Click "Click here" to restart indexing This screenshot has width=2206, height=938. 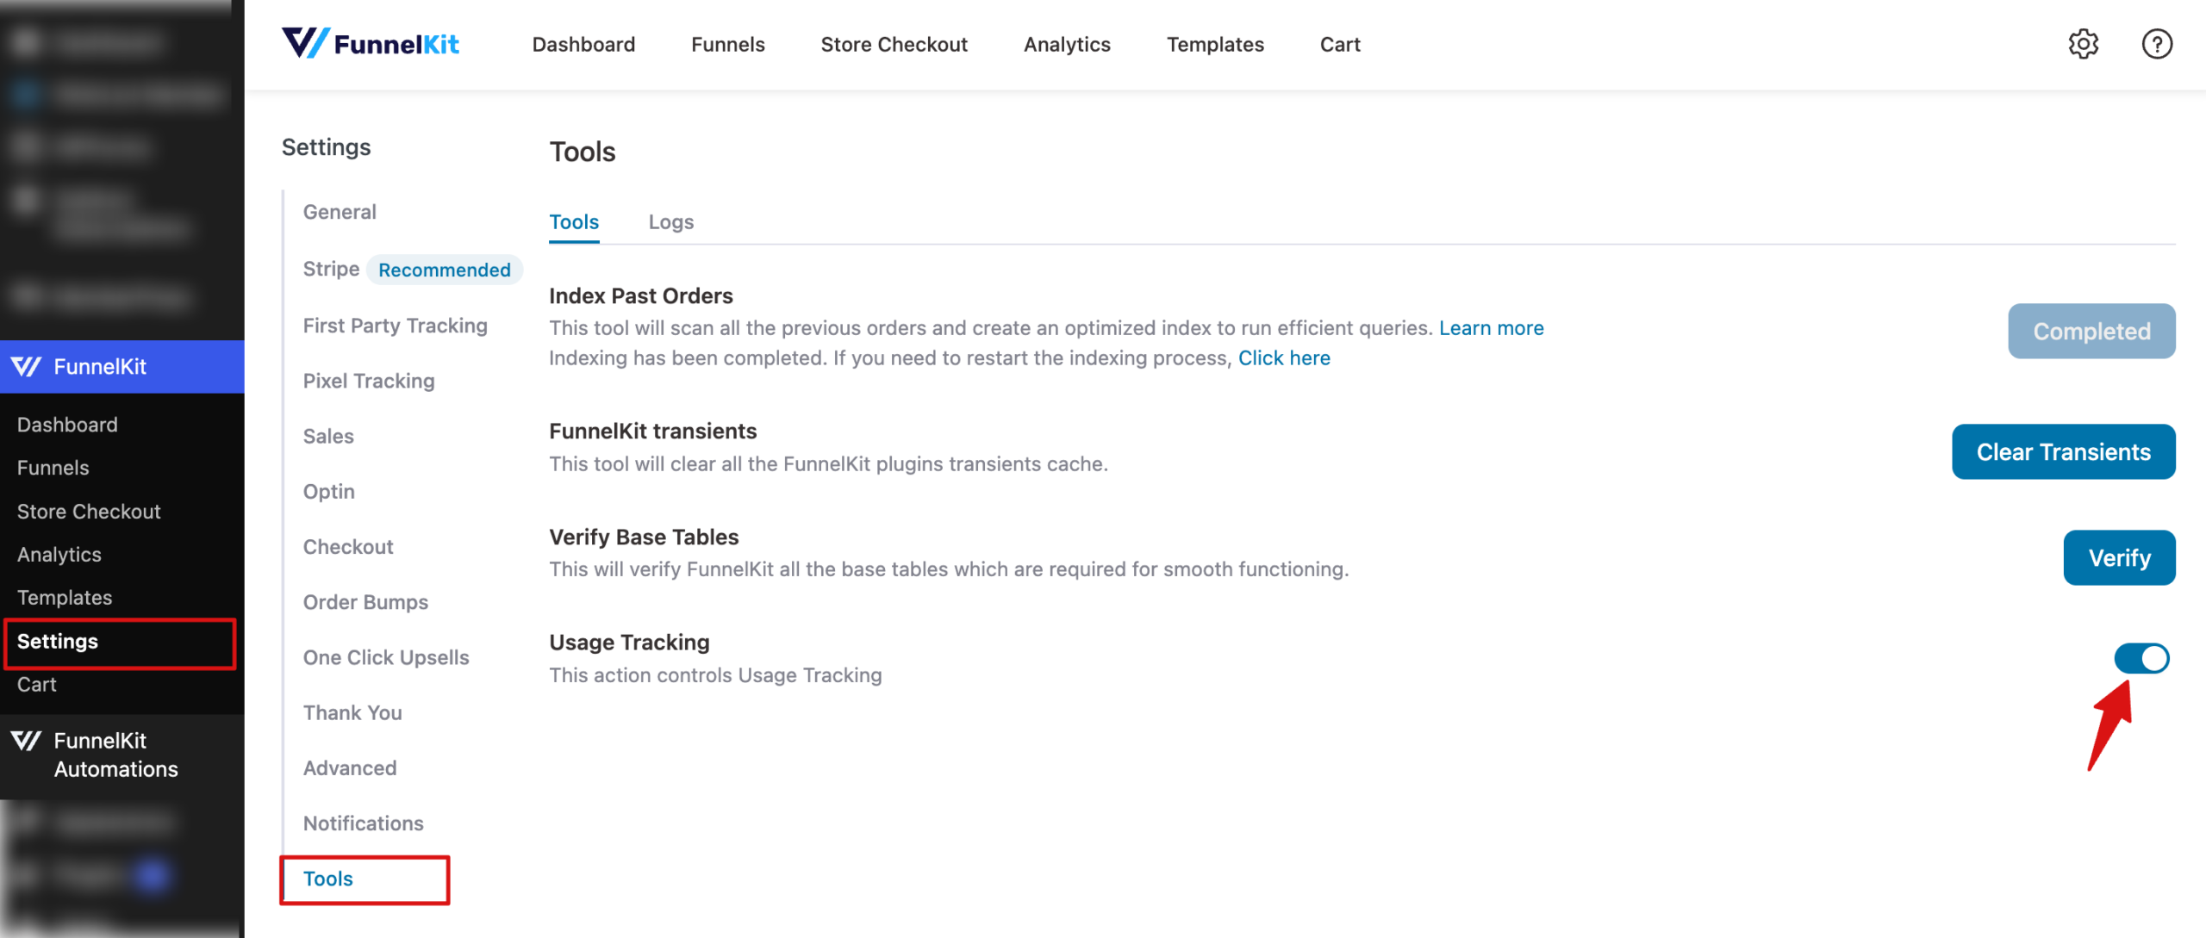(1284, 357)
